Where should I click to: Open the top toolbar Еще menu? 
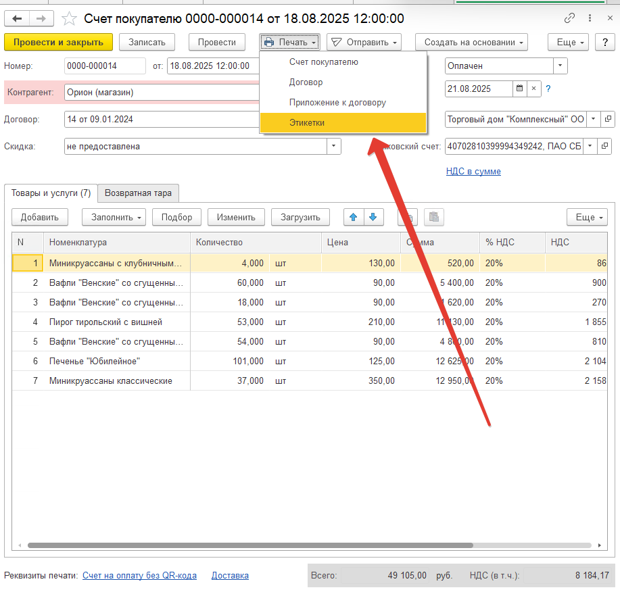568,43
